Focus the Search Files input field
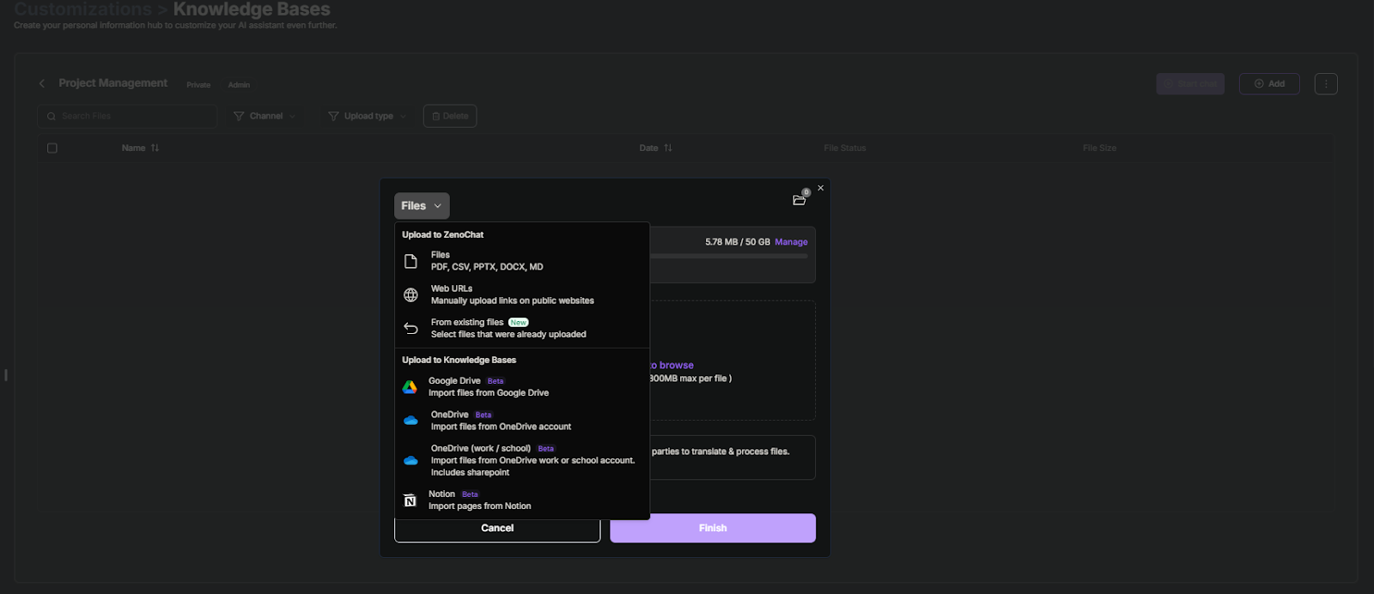Viewport: 1374px width, 594px height. (127, 116)
